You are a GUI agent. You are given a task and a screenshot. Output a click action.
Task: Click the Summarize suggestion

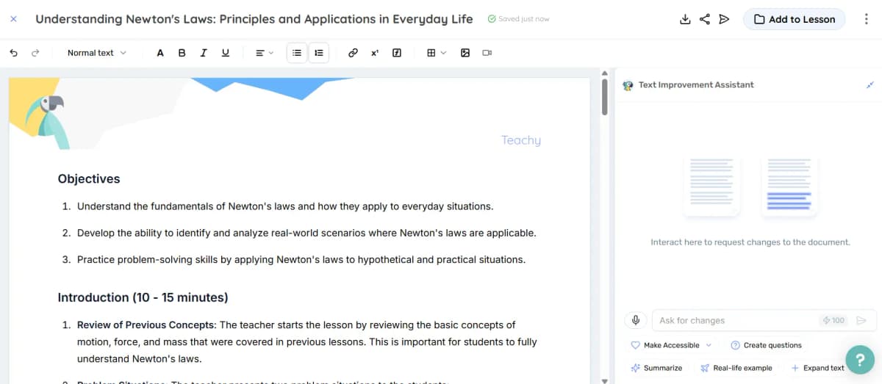[656, 368]
